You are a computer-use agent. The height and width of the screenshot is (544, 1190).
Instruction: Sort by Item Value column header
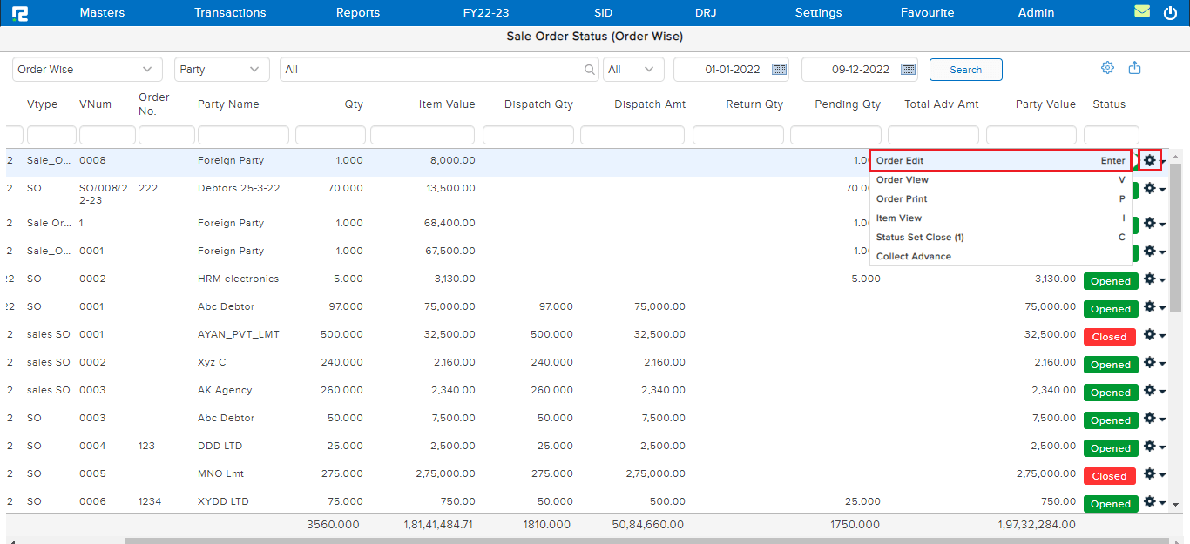(447, 104)
